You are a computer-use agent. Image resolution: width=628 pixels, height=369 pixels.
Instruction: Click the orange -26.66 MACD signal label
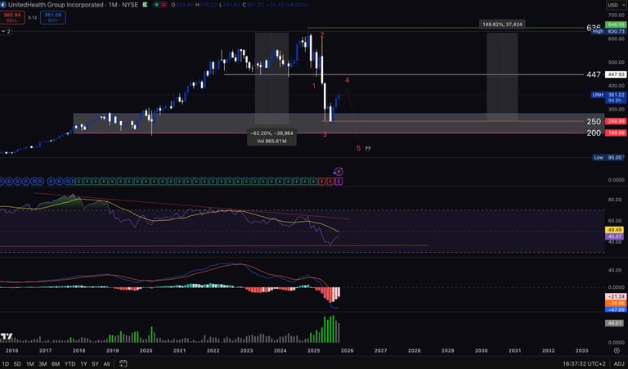(x=617, y=304)
